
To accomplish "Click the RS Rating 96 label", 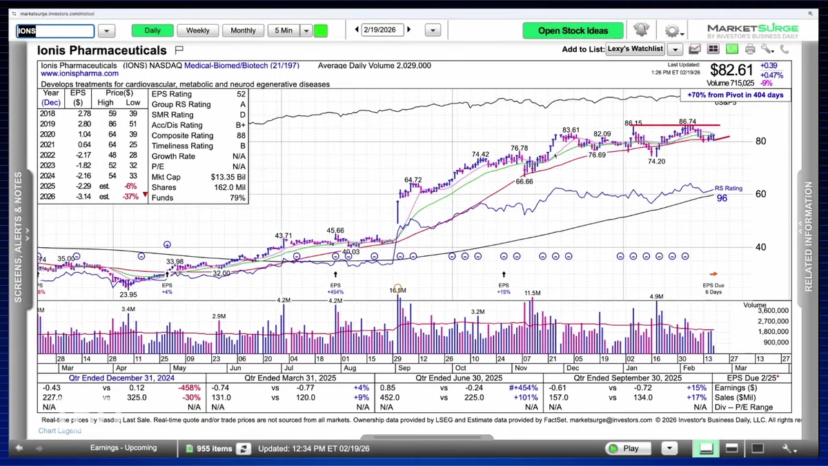I will click(728, 193).
